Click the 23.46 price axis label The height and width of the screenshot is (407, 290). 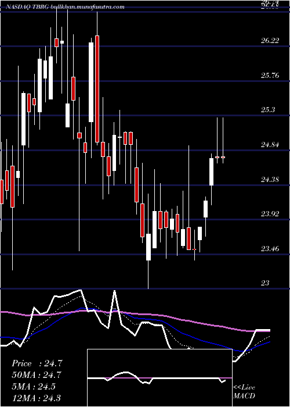pos(270,249)
